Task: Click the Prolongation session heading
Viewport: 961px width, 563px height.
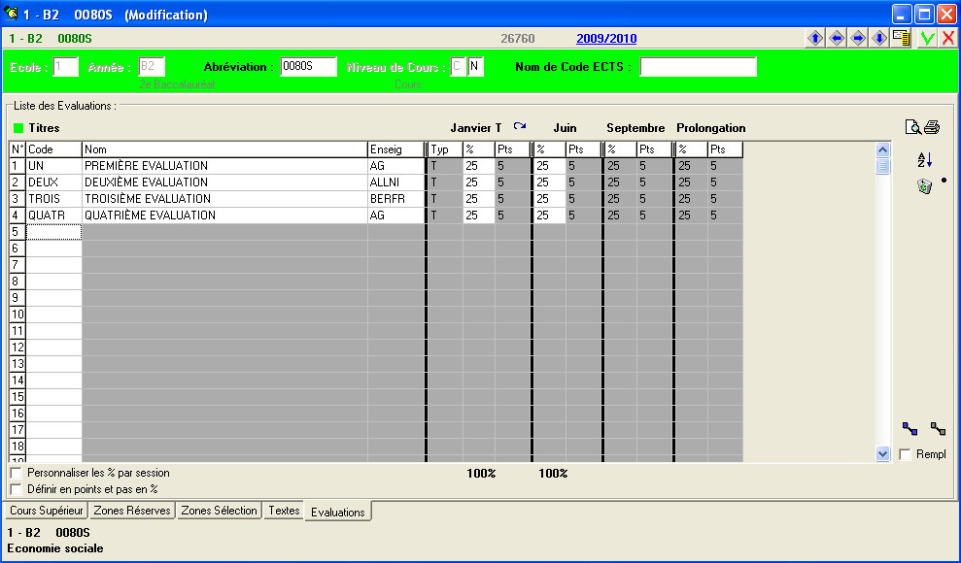Action: point(711,128)
